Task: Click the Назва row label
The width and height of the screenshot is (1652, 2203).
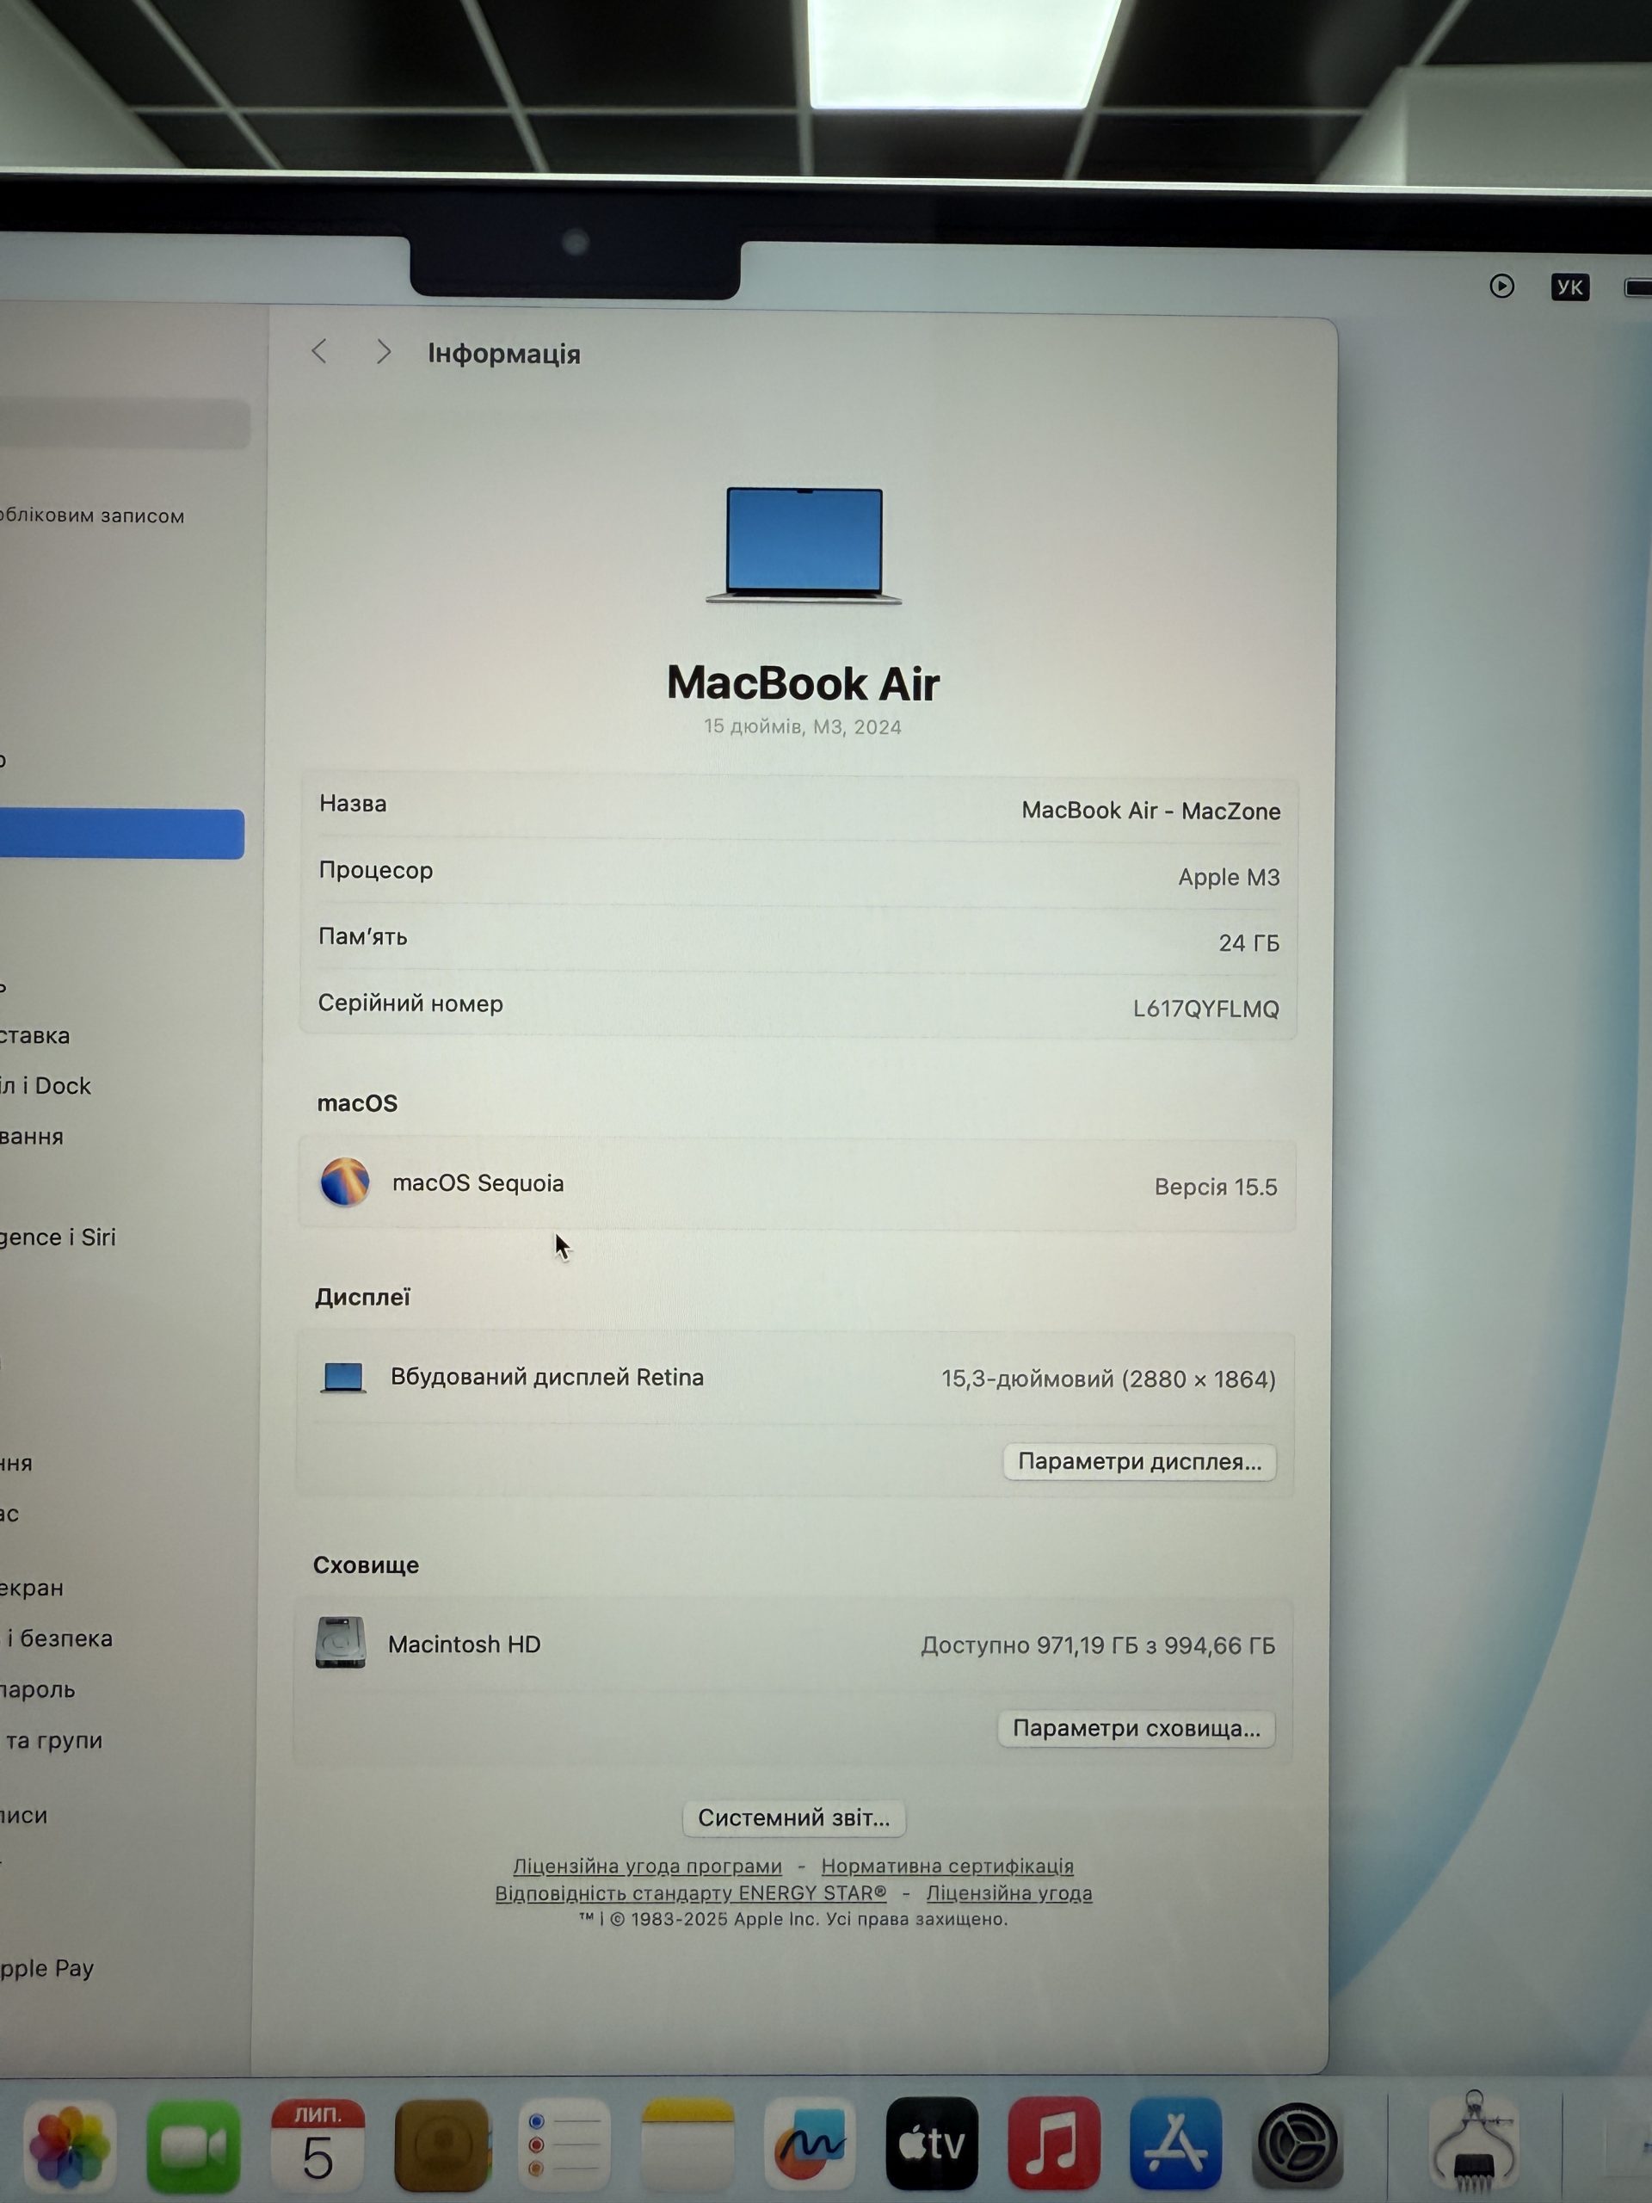Action: coord(353,804)
